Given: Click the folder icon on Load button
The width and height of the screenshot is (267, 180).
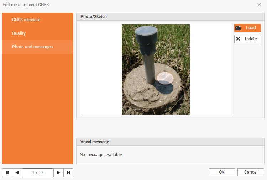Looking at the screenshot, I should (238, 28).
